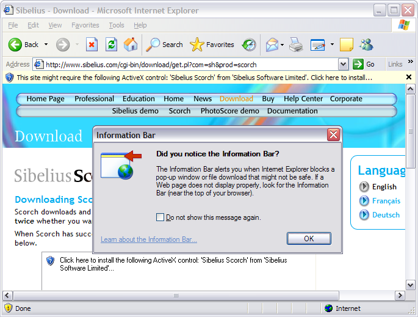
Task: Click the grey Forward arrow button
Action: [x=63, y=45]
